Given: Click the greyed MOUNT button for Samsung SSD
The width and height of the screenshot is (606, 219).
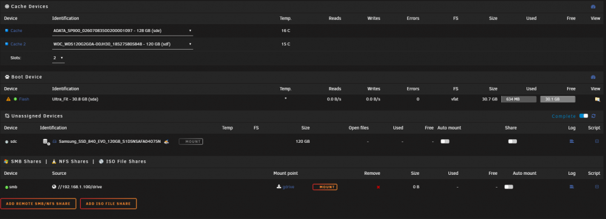Looking at the screenshot, I should [x=191, y=142].
